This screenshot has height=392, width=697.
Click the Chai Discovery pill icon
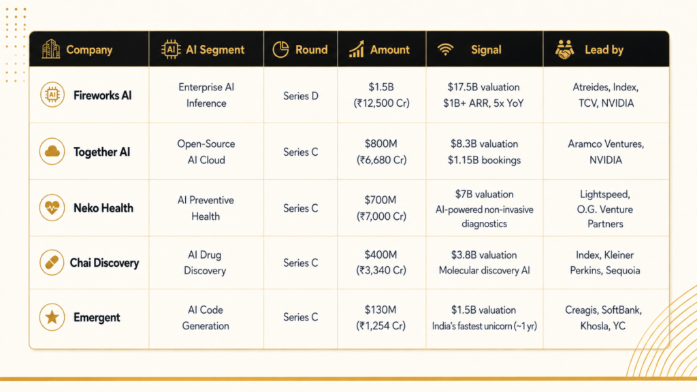(x=52, y=262)
